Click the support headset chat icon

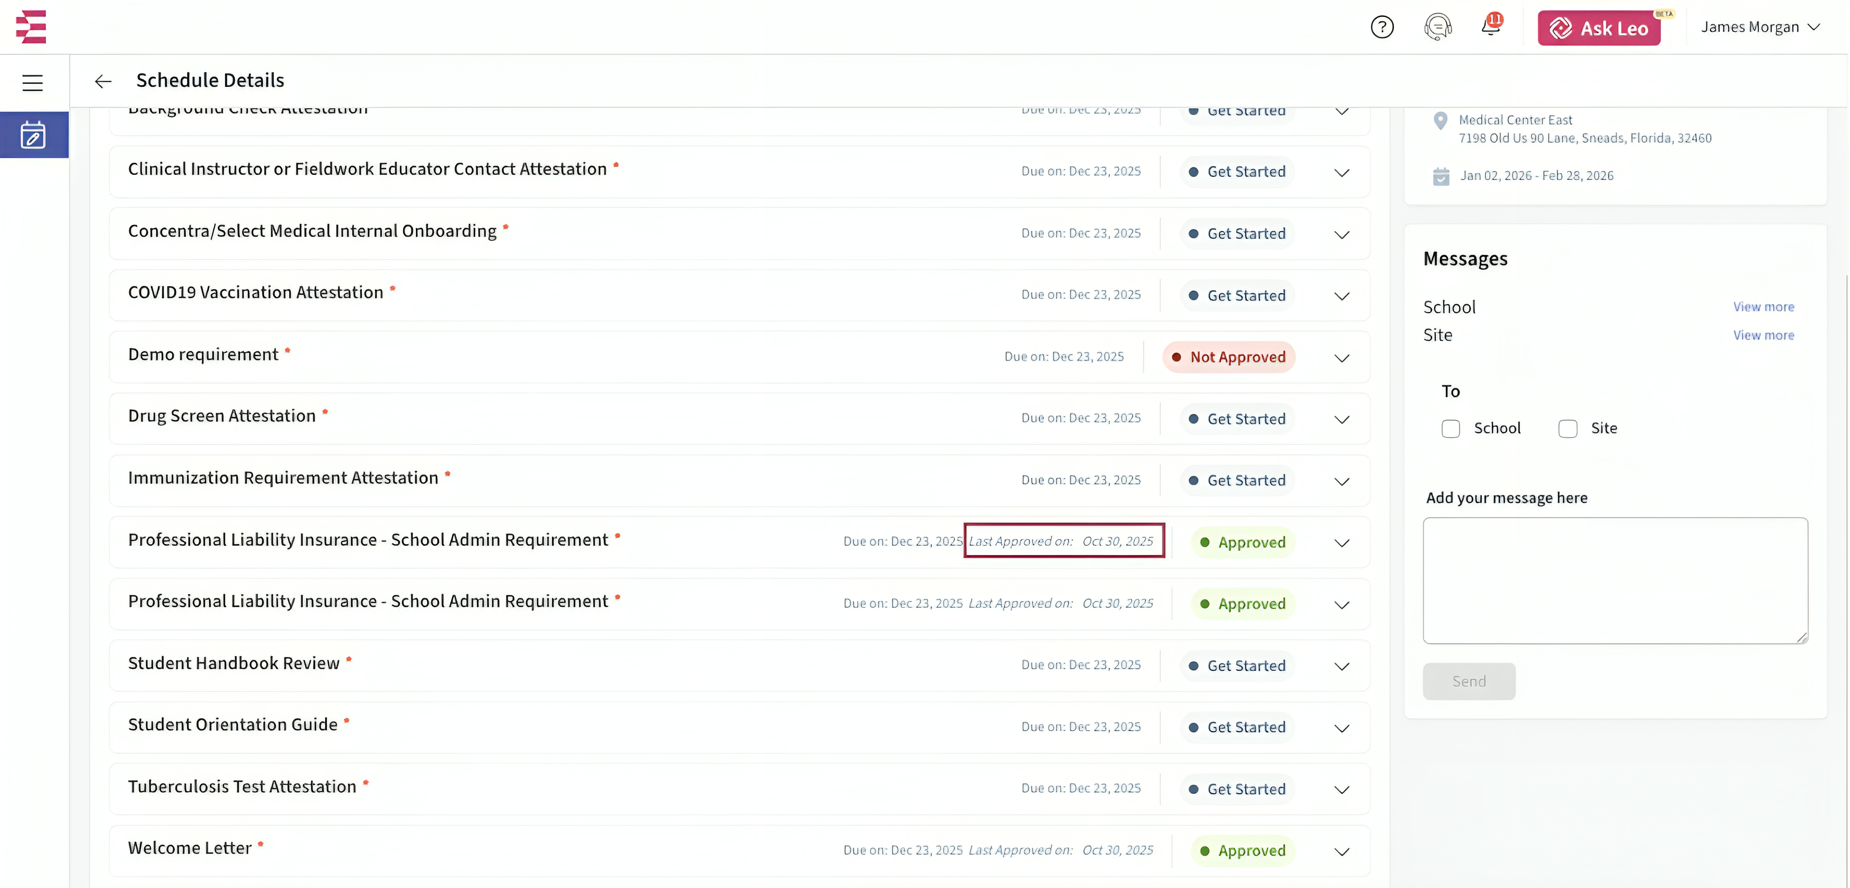[x=1437, y=28]
